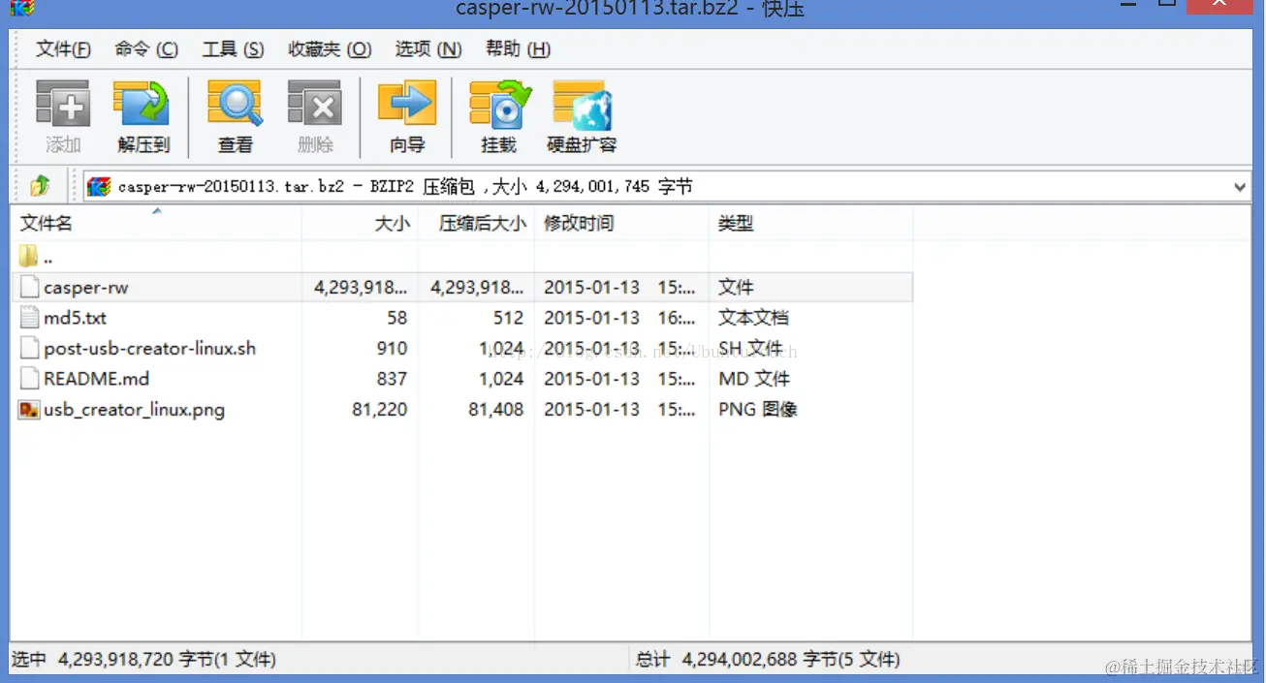
Task: Click size value 58 of md5.txt
Action: click(x=396, y=318)
